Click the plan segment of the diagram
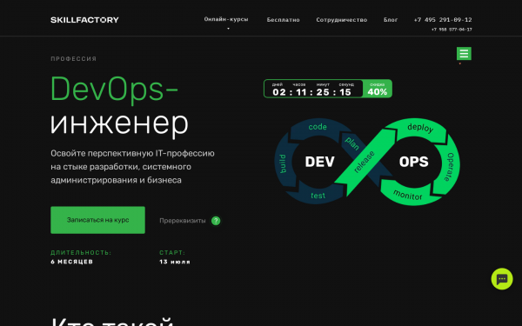Viewport: 522px width, 326px height. (x=351, y=143)
